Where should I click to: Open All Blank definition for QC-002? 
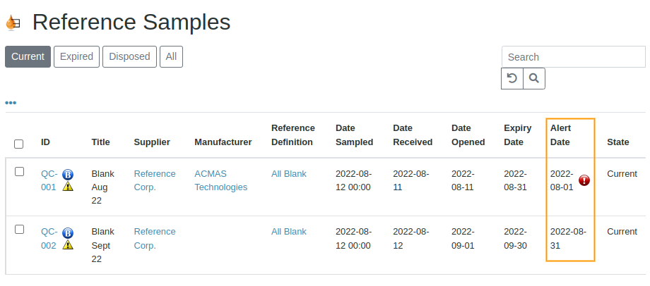point(288,231)
